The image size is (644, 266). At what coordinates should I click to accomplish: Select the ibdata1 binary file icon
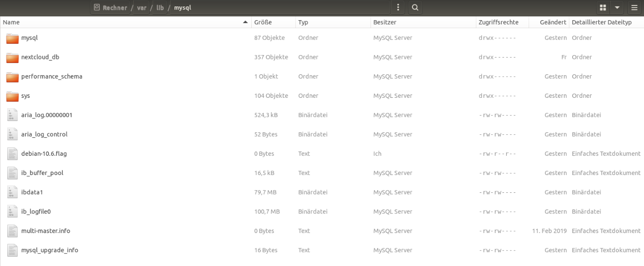tap(12, 192)
